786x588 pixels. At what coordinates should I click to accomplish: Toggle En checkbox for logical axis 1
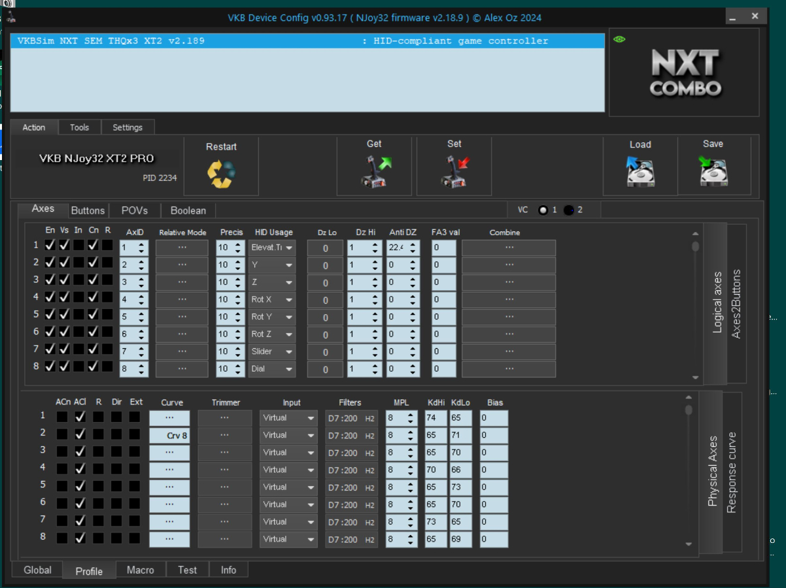(x=50, y=246)
